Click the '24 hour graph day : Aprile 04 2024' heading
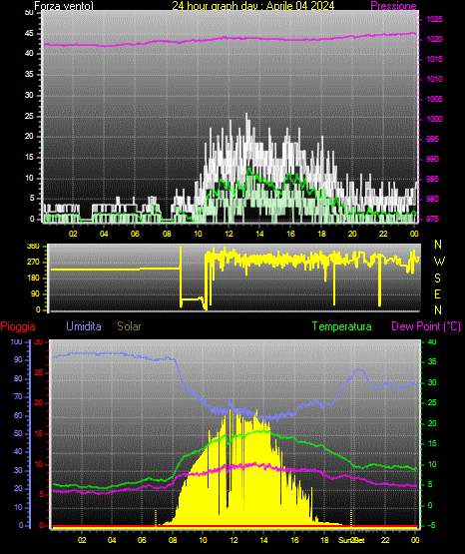This screenshot has width=465, height=554. [253, 6]
